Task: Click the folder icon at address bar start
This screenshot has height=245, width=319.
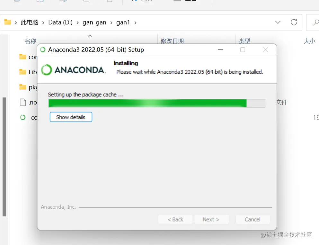Action: pos(7,22)
